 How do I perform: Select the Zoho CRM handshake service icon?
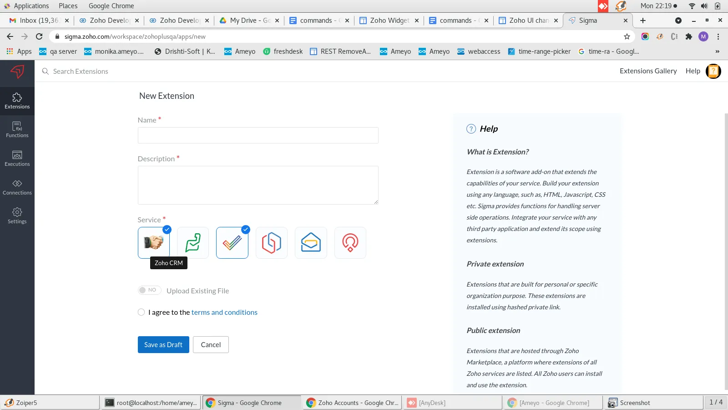click(x=154, y=243)
